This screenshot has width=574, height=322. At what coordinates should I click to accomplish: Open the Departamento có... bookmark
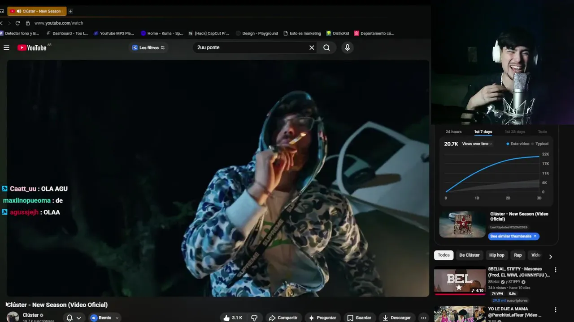point(374,33)
